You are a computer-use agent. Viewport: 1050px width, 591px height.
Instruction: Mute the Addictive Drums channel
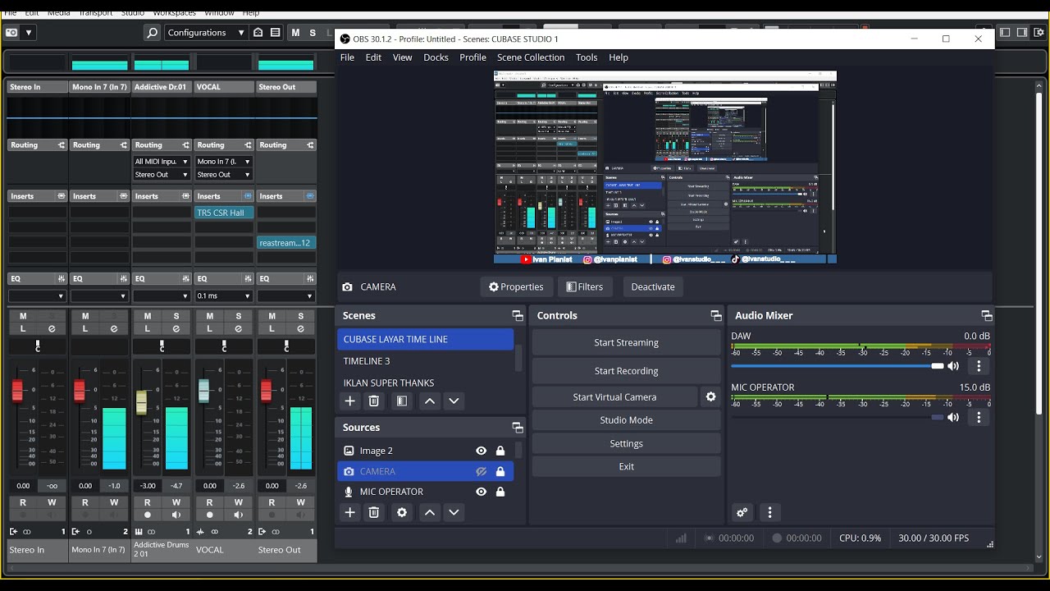coord(148,316)
